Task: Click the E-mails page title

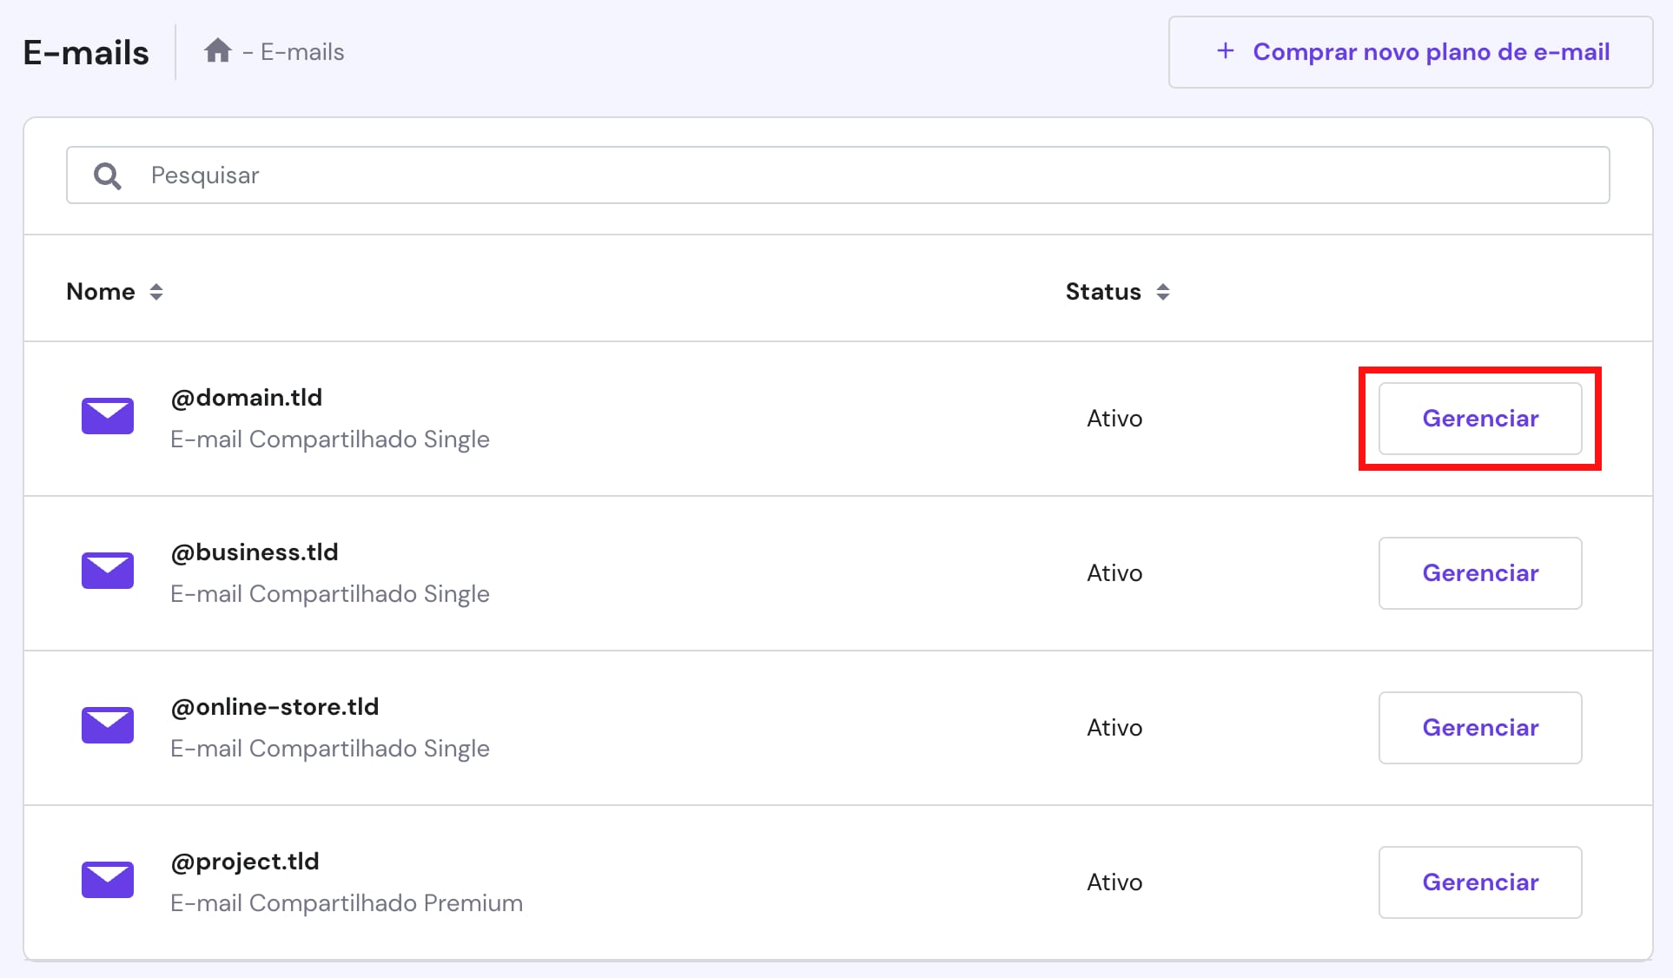Action: 85,51
